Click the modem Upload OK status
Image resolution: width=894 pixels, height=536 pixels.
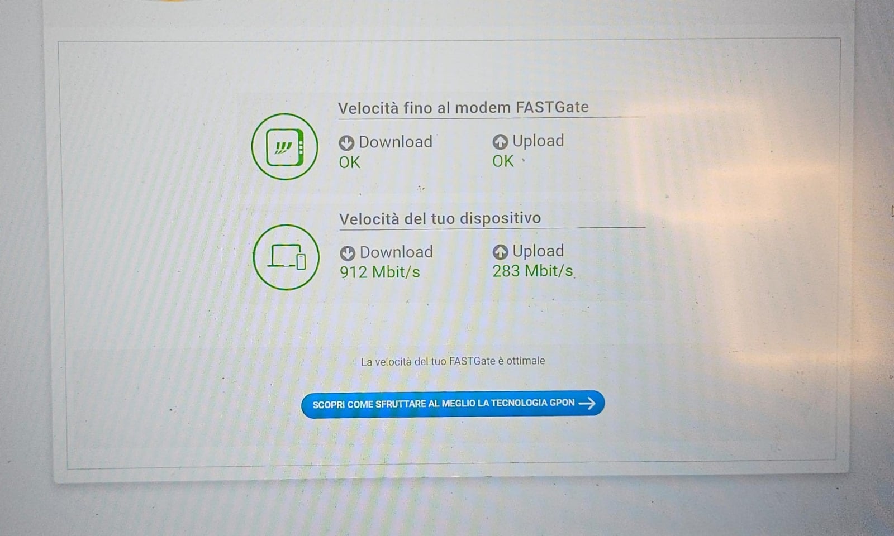pos(503,161)
